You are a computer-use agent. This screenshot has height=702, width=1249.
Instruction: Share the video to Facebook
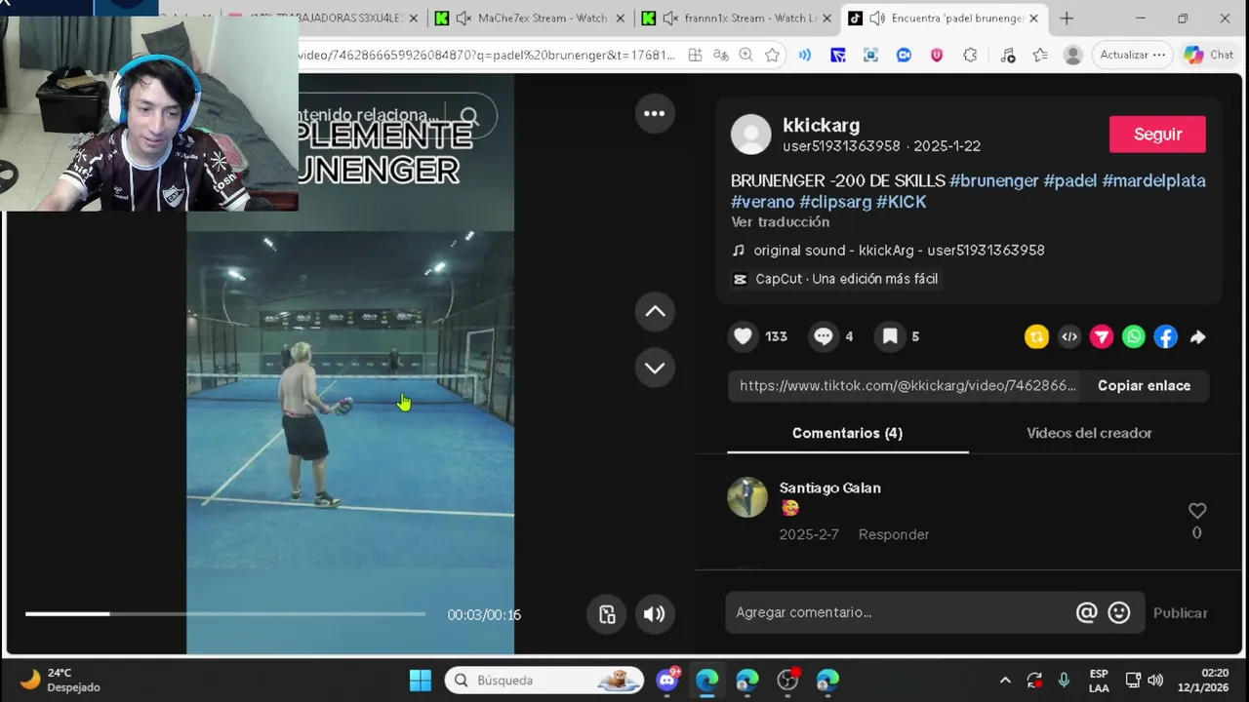1166,337
